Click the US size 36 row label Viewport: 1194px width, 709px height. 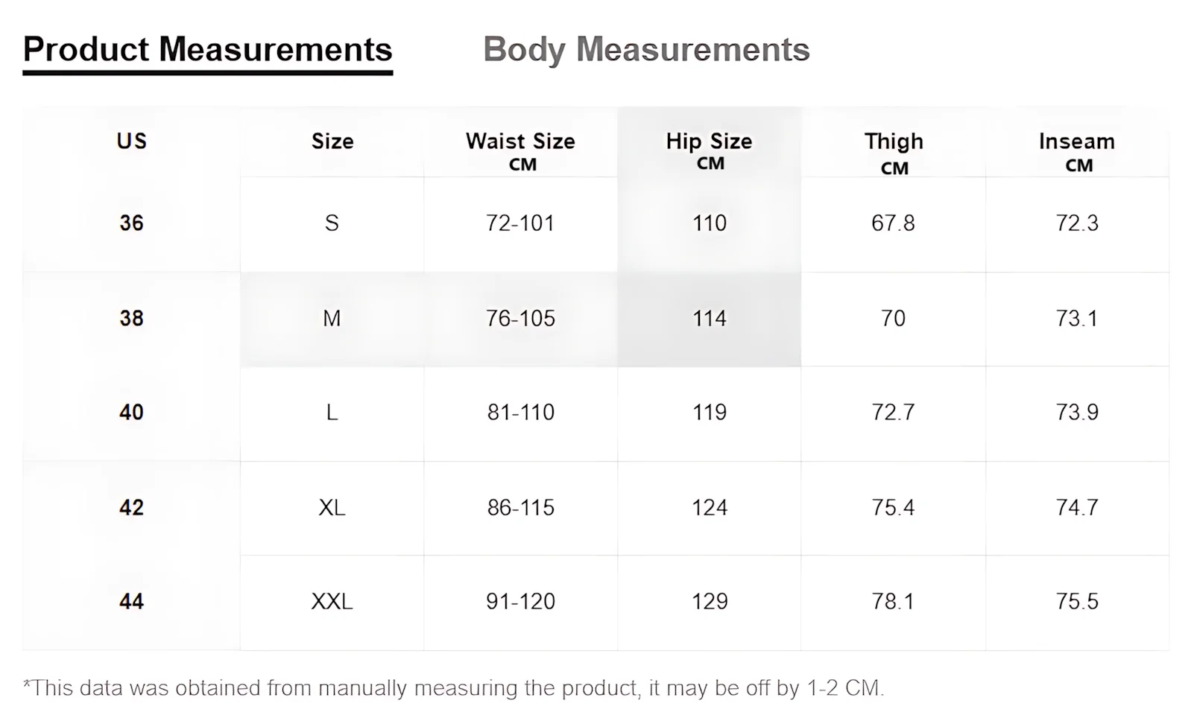click(132, 223)
